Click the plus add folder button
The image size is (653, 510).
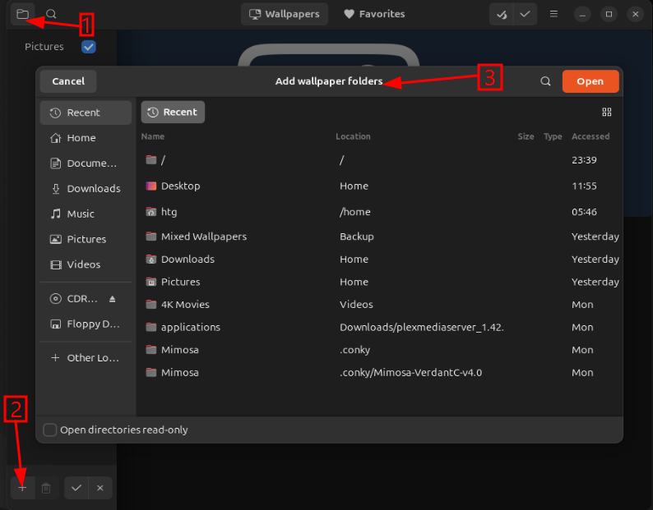(x=22, y=488)
